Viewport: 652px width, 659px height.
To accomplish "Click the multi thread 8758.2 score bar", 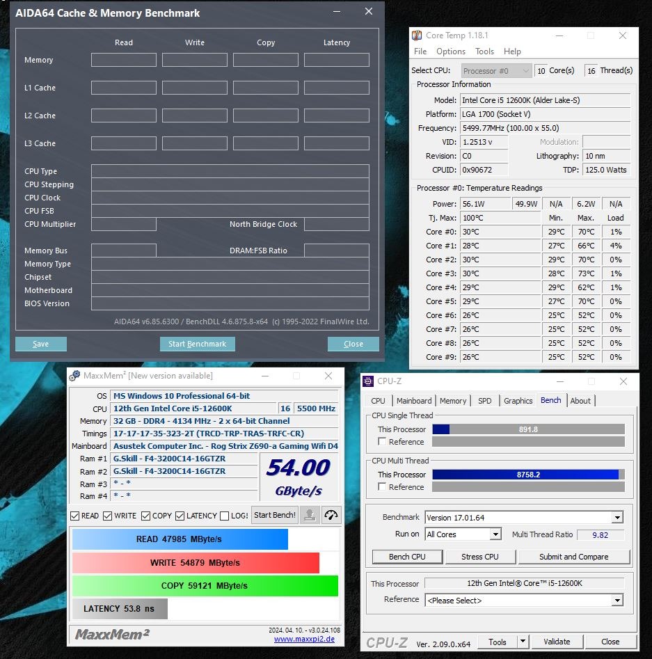I will click(x=528, y=474).
